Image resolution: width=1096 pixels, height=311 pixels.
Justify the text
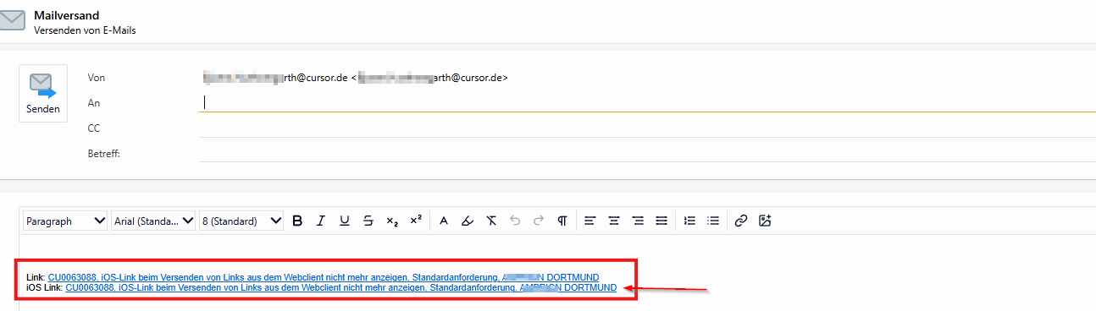pos(661,221)
